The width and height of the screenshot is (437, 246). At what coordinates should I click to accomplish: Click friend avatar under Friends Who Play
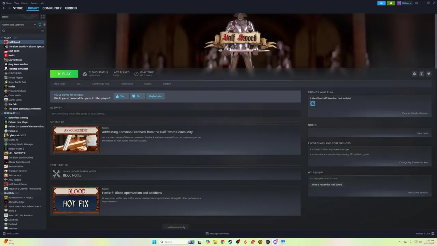click(313, 104)
